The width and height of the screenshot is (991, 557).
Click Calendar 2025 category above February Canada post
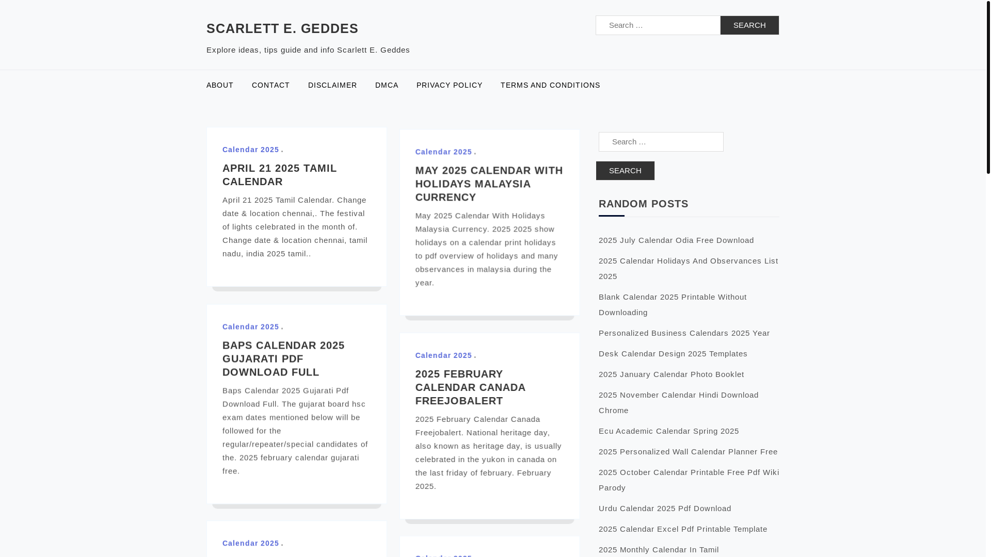pos(444,355)
